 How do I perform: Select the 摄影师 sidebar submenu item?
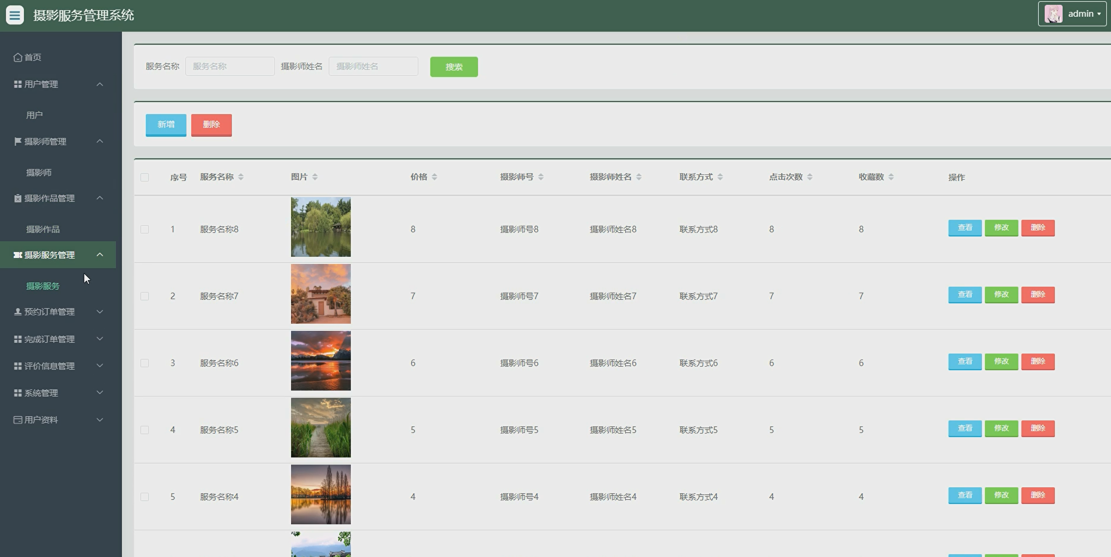click(39, 172)
